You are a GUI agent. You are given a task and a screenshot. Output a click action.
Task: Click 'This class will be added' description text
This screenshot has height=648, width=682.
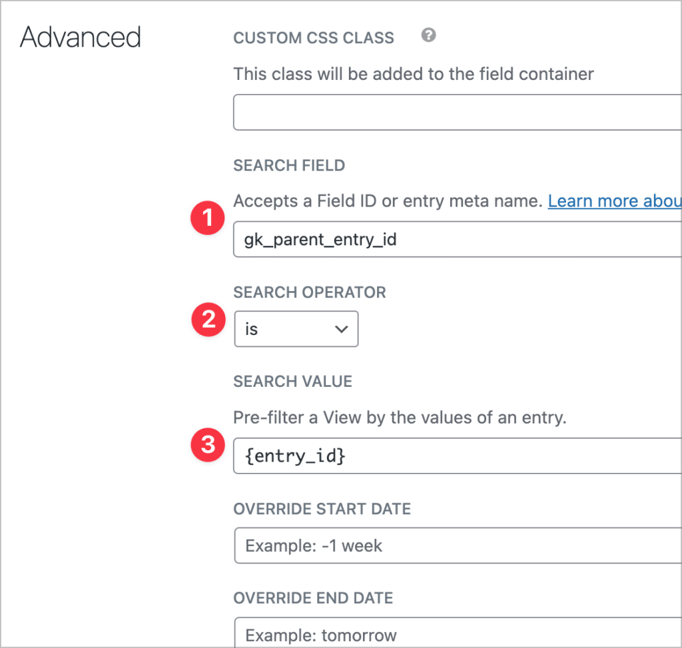pyautogui.click(x=414, y=74)
